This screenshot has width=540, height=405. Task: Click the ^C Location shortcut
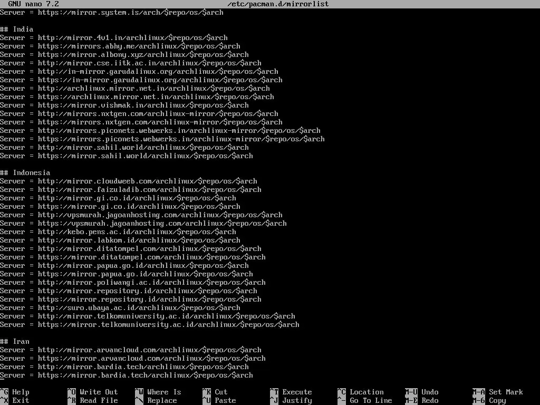[361, 392]
